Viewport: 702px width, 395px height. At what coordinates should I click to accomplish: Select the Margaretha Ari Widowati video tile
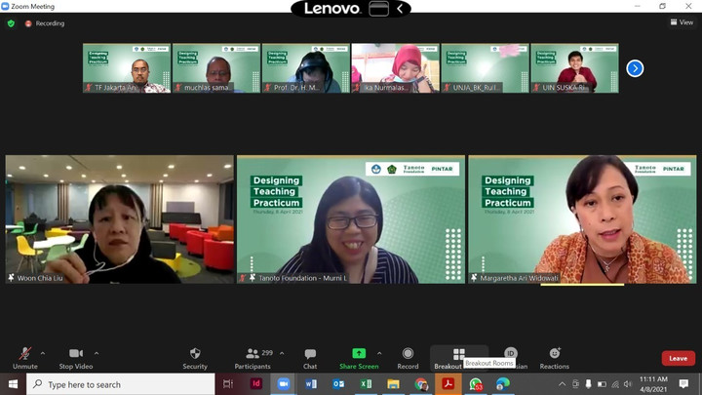click(582, 219)
